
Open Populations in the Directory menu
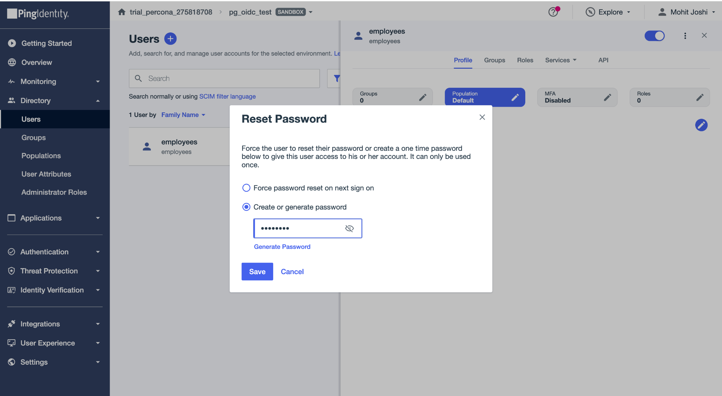click(41, 156)
